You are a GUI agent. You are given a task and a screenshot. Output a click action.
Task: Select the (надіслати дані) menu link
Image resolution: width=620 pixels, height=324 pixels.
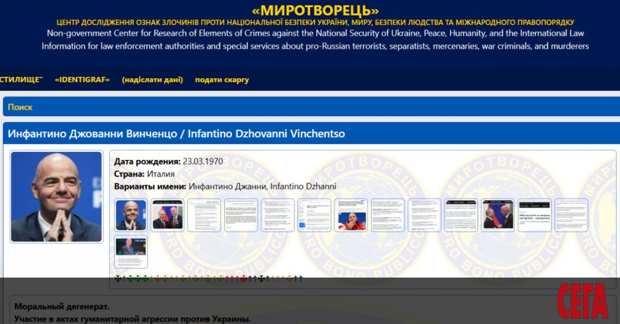pyautogui.click(x=152, y=79)
